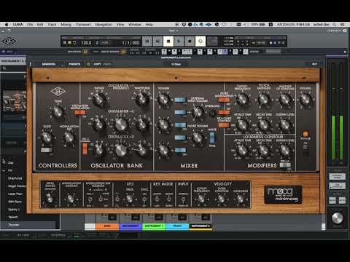This screenshot has height=262, width=350.
Task: Open the preset name dropdown in plug-in header
Action: pyautogui.click(x=176, y=64)
